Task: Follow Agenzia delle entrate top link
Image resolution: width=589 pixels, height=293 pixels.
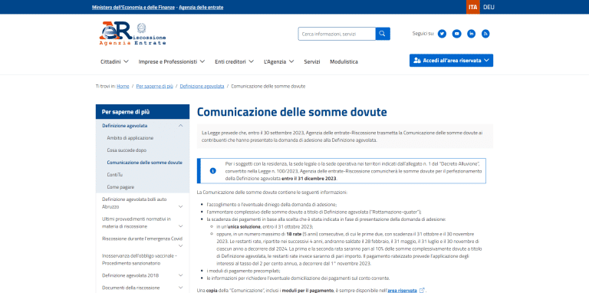Action: 201,7
